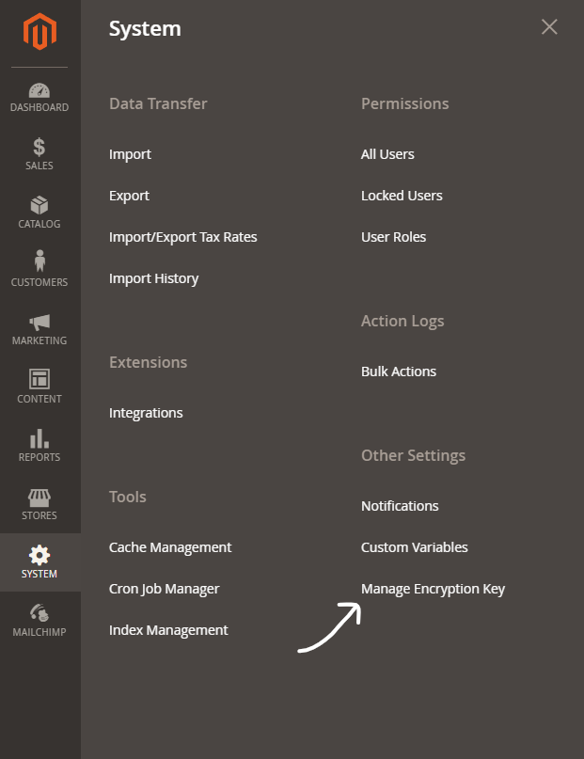This screenshot has width=584, height=759.
Task: Open the Dashboard sidebar icon
Action: pyautogui.click(x=39, y=90)
